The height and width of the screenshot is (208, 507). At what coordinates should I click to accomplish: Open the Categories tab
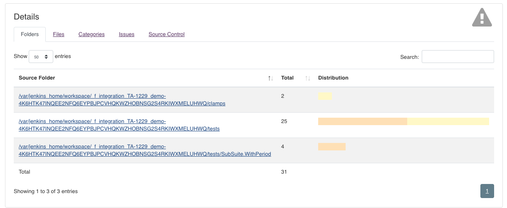[92, 34]
